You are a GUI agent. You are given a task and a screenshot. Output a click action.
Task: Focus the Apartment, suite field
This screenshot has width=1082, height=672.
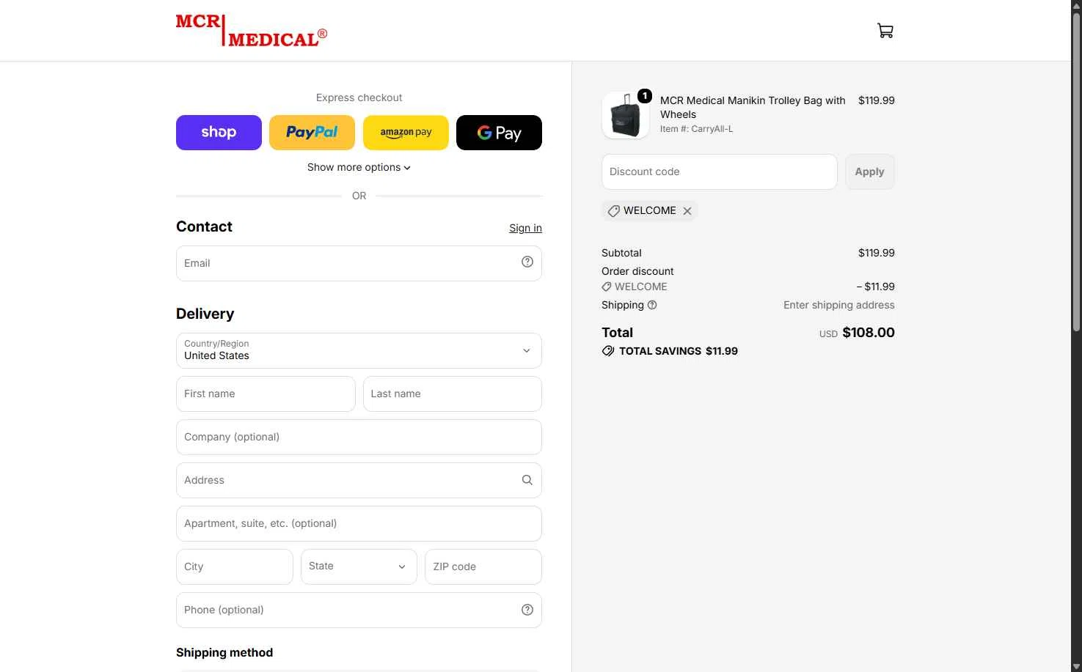point(359,523)
